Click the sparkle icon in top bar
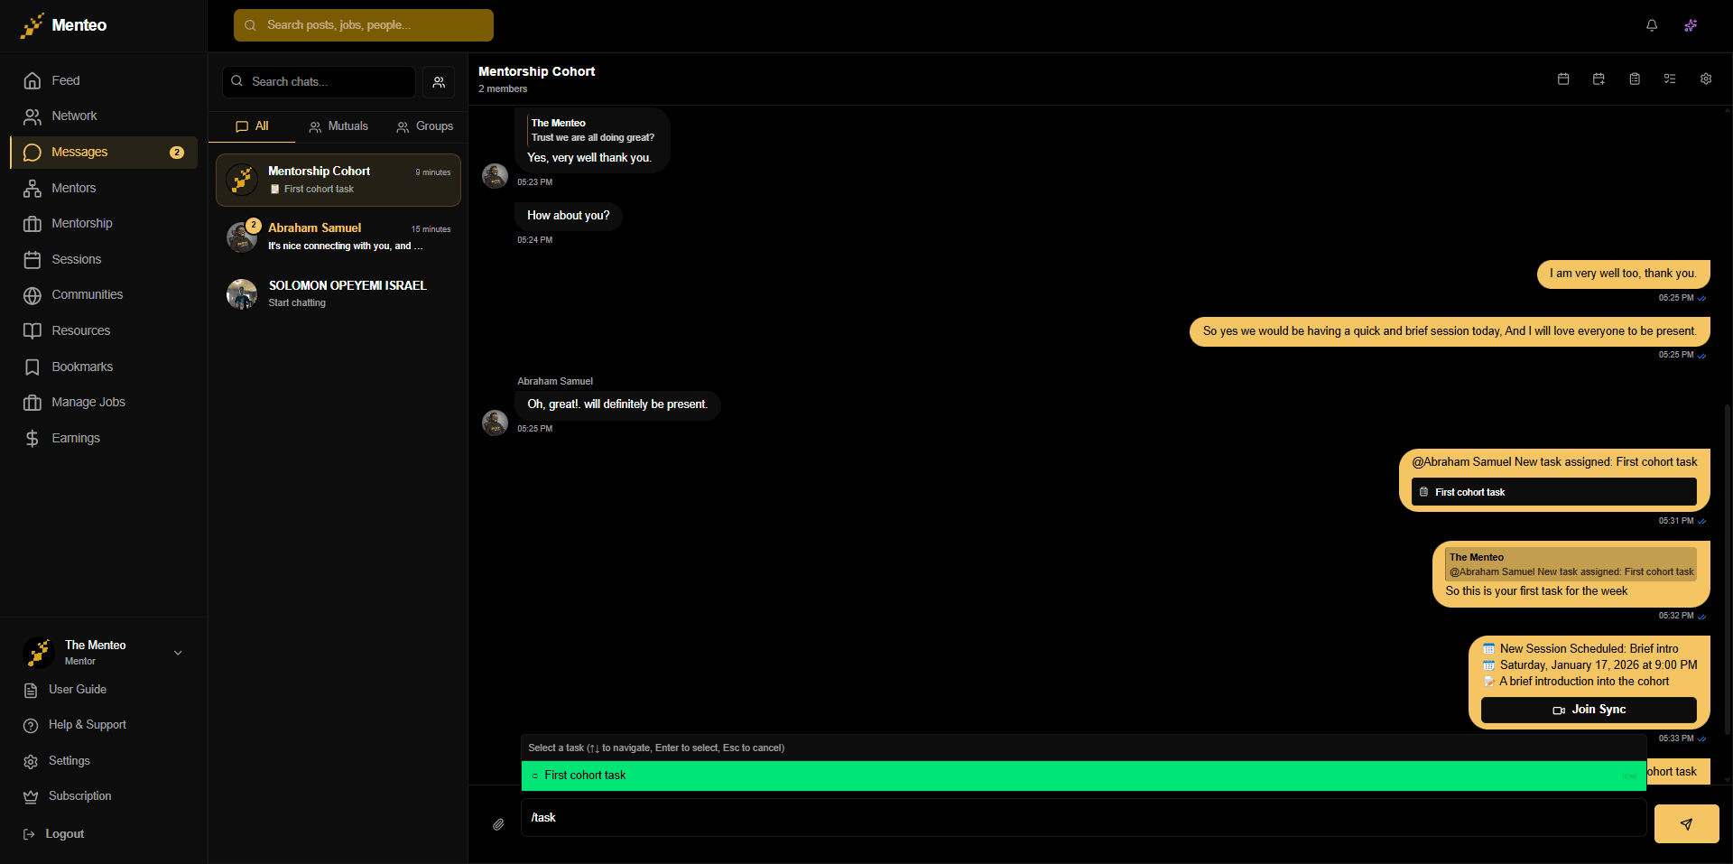The image size is (1733, 864). pyautogui.click(x=1691, y=25)
